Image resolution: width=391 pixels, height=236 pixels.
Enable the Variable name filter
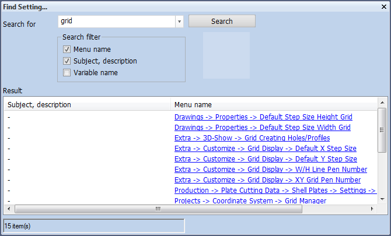click(x=67, y=73)
